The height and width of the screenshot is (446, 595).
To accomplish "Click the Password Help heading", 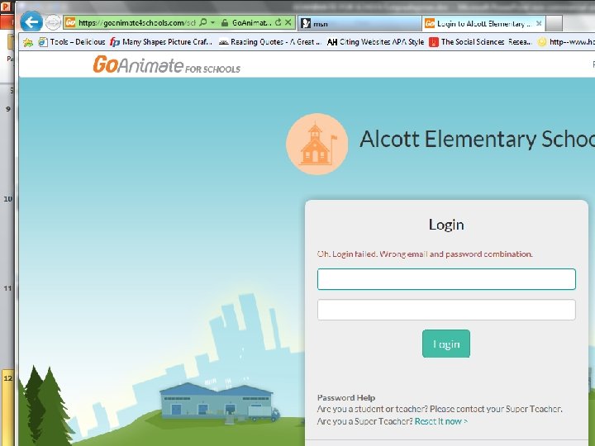I will coord(346,398).
